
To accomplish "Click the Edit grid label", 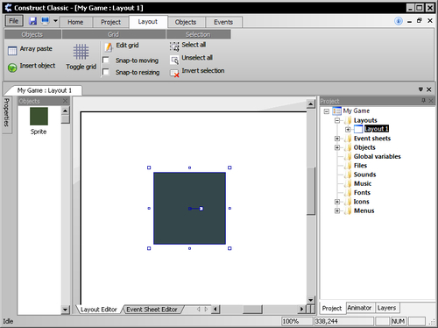I will [x=127, y=46].
